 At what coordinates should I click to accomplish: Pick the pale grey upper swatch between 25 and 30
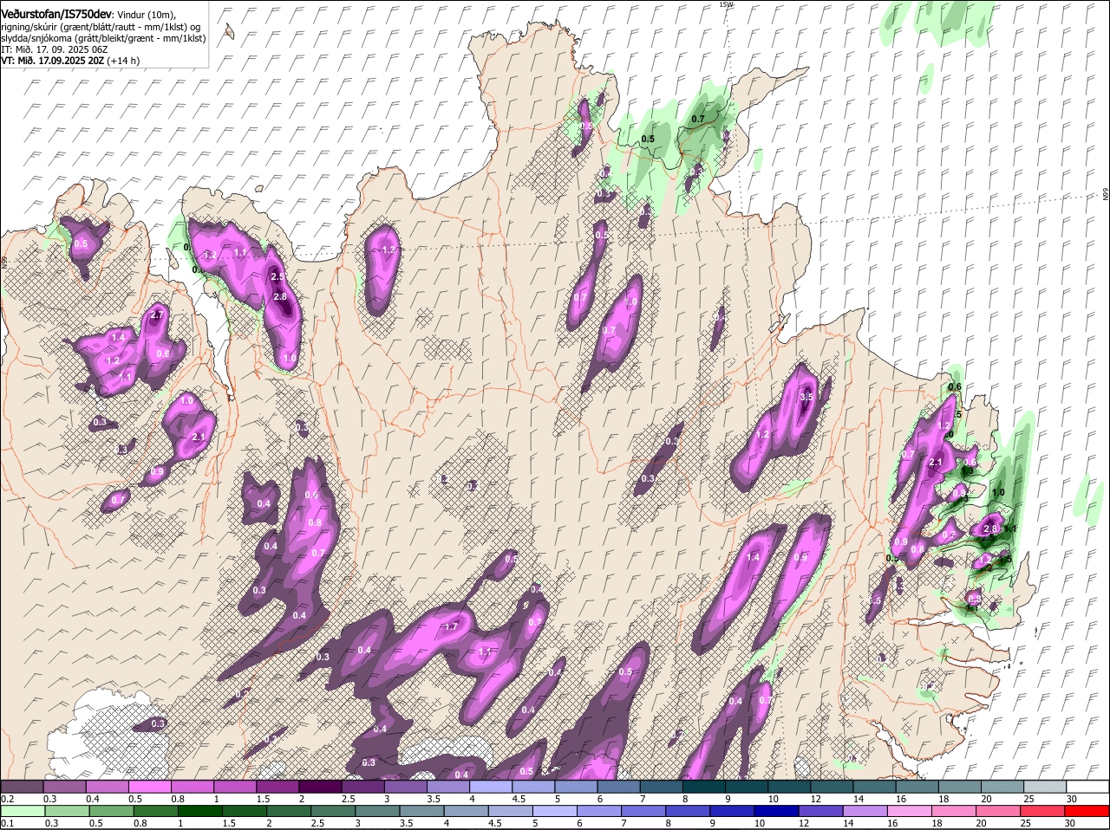(x=1044, y=786)
